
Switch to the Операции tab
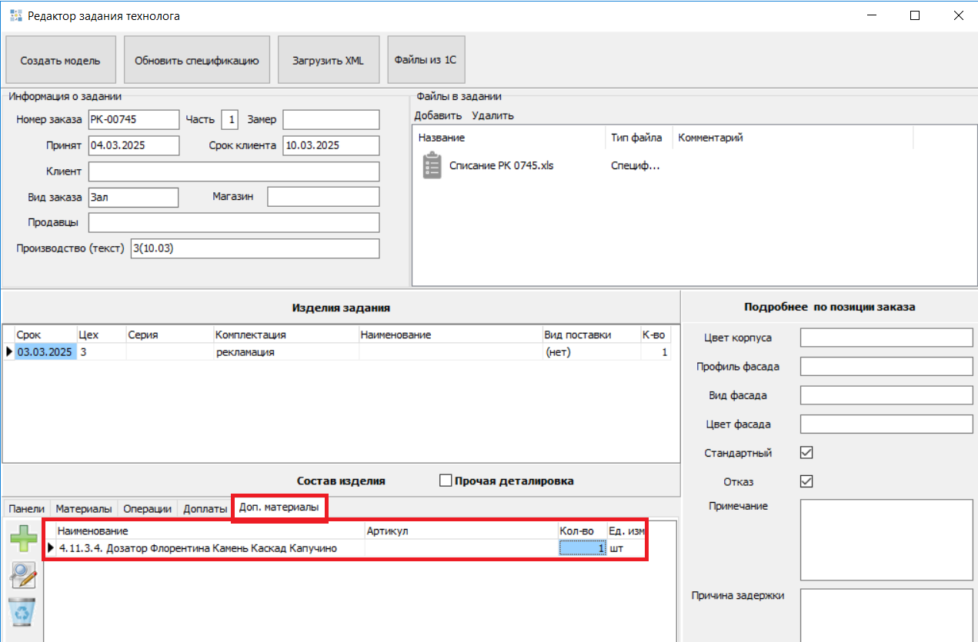[147, 509]
